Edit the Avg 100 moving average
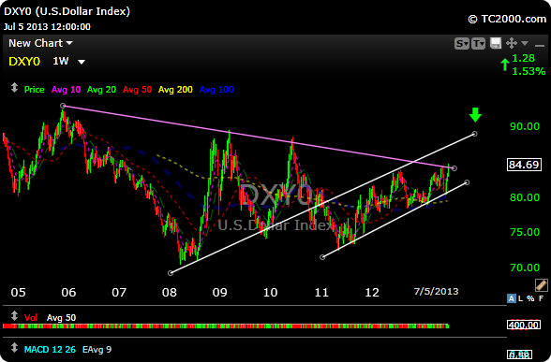The height and width of the screenshot is (362, 551). [x=216, y=90]
